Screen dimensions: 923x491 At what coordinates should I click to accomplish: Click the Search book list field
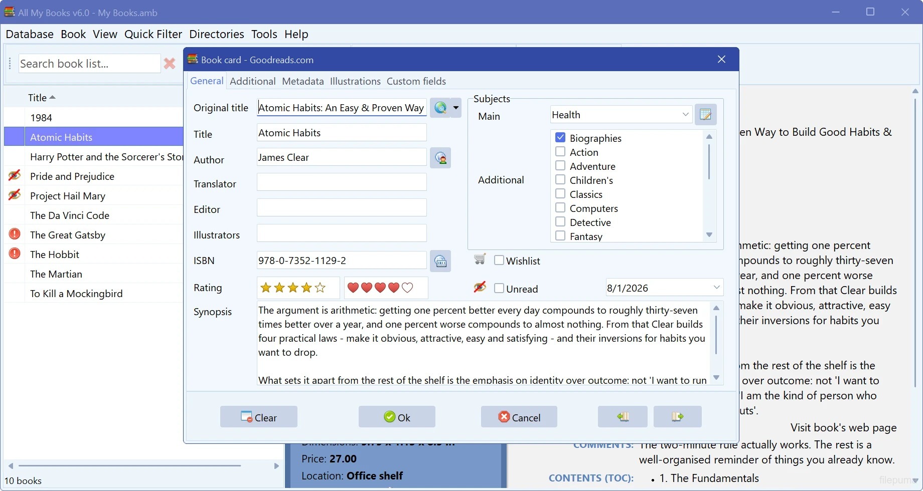[89, 64]
